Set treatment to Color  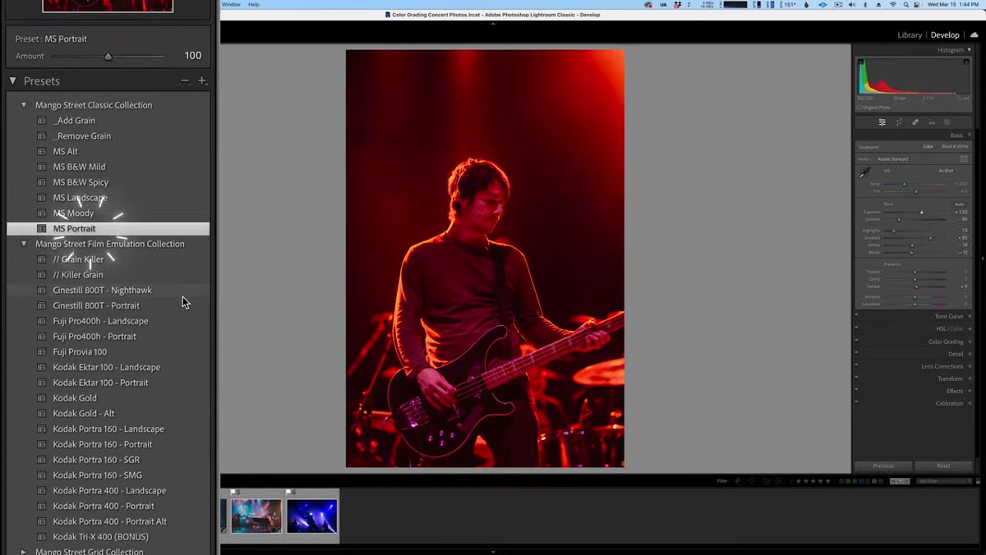928,146
